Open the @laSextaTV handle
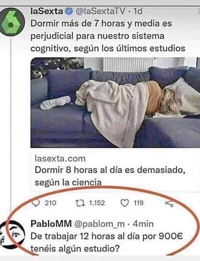Viewport: 200px width, 261px height. (x=100, y=12)
